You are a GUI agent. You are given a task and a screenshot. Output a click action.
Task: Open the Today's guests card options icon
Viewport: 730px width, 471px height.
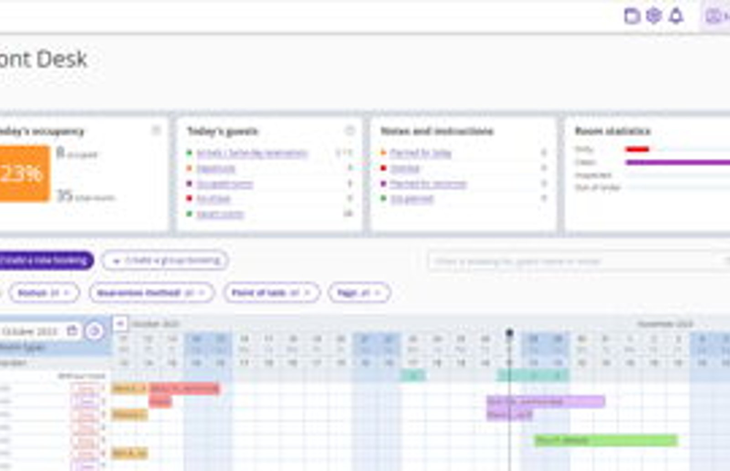(349, 131)
